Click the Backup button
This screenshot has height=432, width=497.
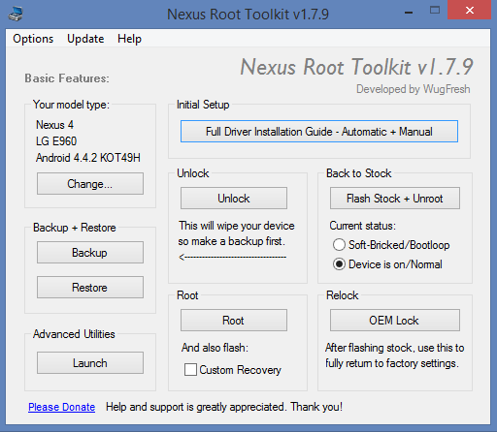coord(90,253)
